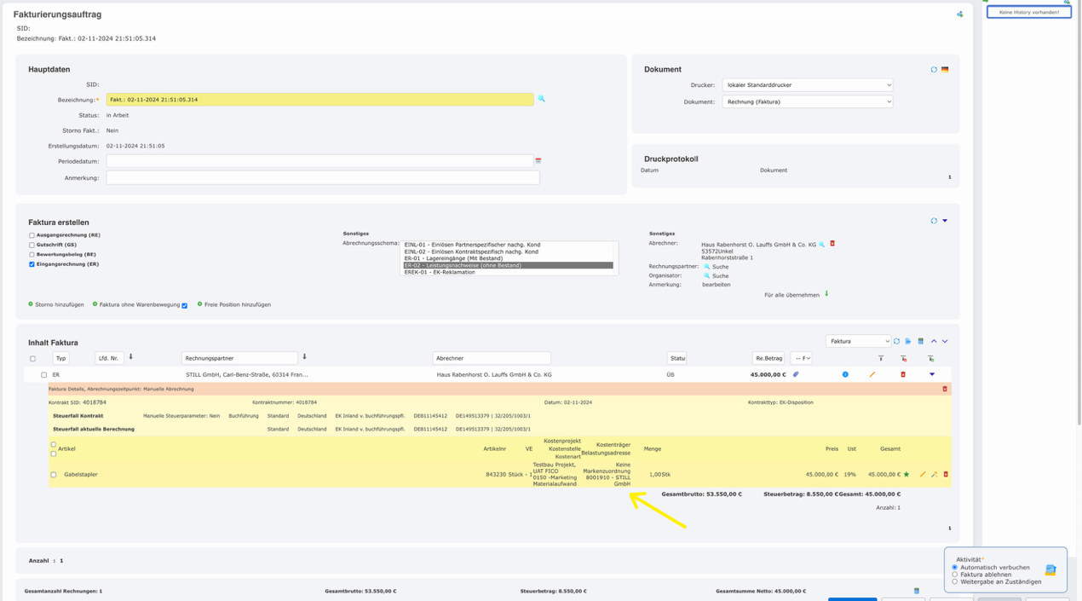The image size is (1082, 601).
Task: Collapse the ER row with blue triangle
Action: (931, 374)
